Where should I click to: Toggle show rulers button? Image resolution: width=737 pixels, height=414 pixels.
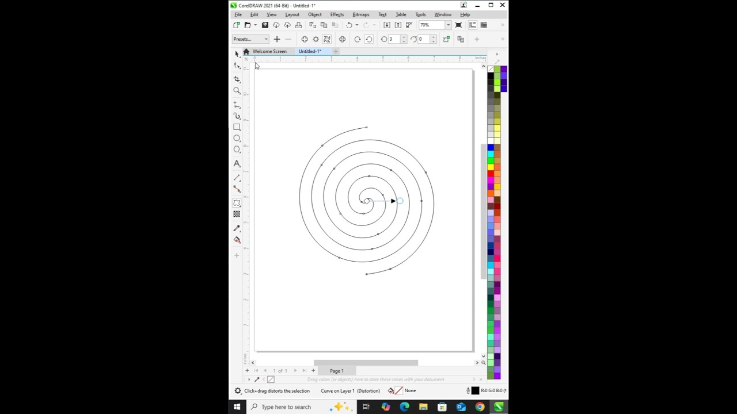pyautogui.click(x=473, y=25)
